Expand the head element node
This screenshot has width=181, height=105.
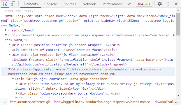6,30
